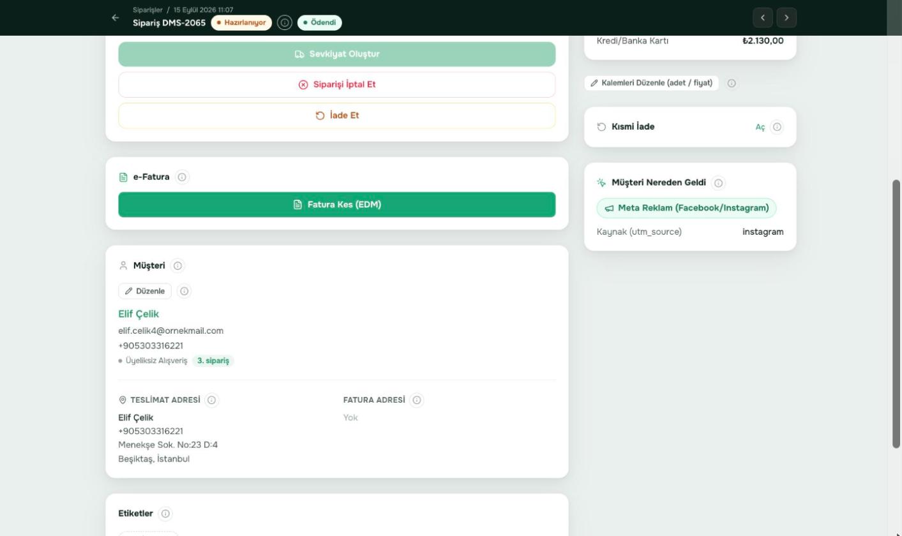The image size is (902, 536).
Task: Edit customer with Düzenle button
Action: click(145, 292)
